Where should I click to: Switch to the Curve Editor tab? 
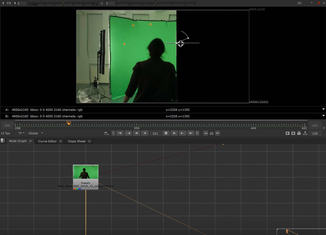click(x=47, y=141)
